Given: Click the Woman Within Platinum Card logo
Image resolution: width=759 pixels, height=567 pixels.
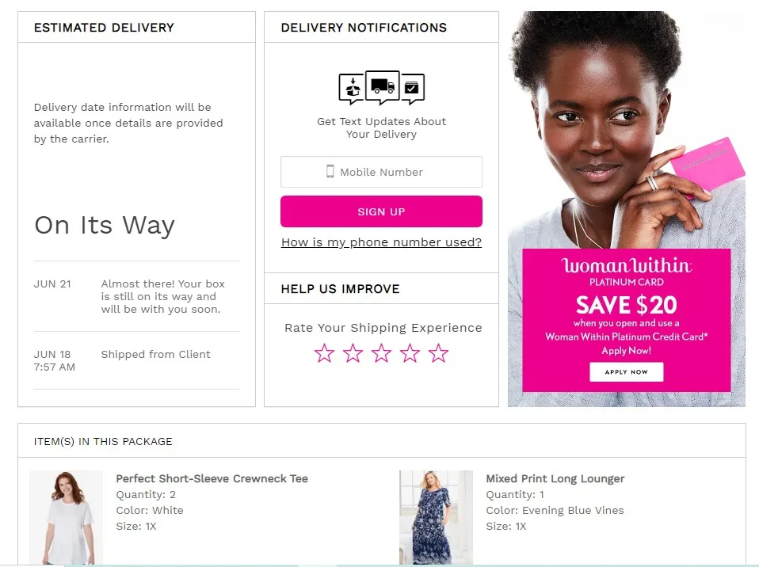Looking at the screenshot, I should (627, 272).
